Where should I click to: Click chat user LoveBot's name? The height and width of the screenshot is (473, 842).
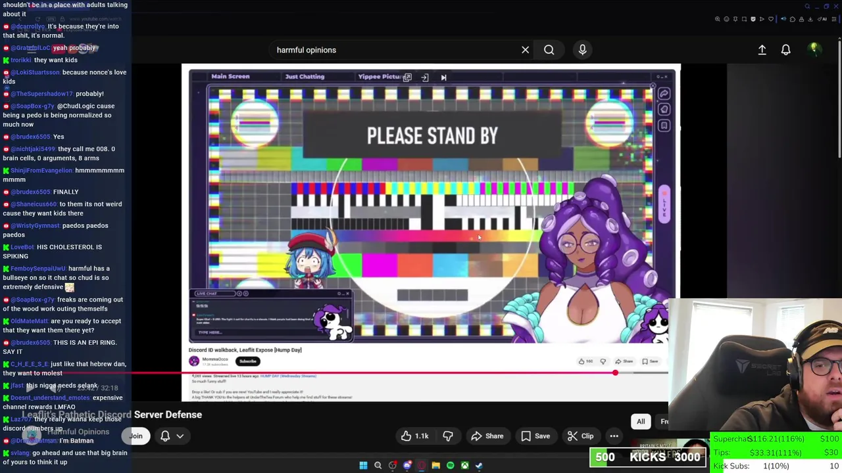[x=22, y=247]
